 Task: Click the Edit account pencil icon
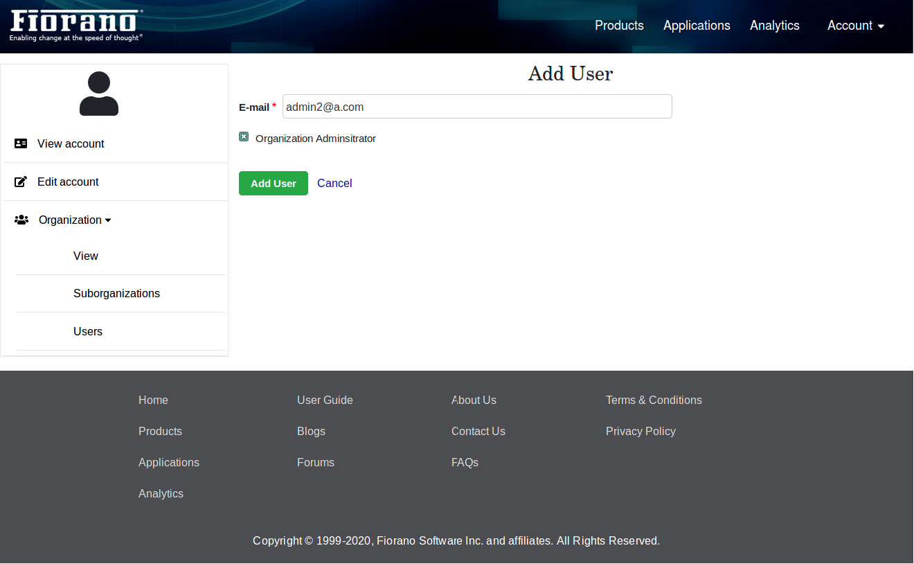point(21,182)
